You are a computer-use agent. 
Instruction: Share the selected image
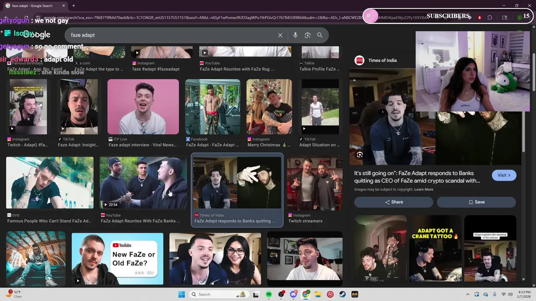[394, 202]
